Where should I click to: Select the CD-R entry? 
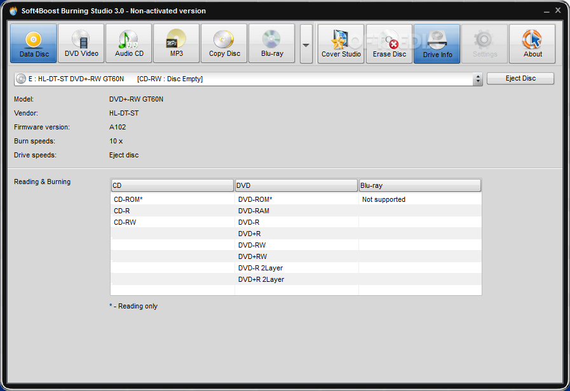122,211
